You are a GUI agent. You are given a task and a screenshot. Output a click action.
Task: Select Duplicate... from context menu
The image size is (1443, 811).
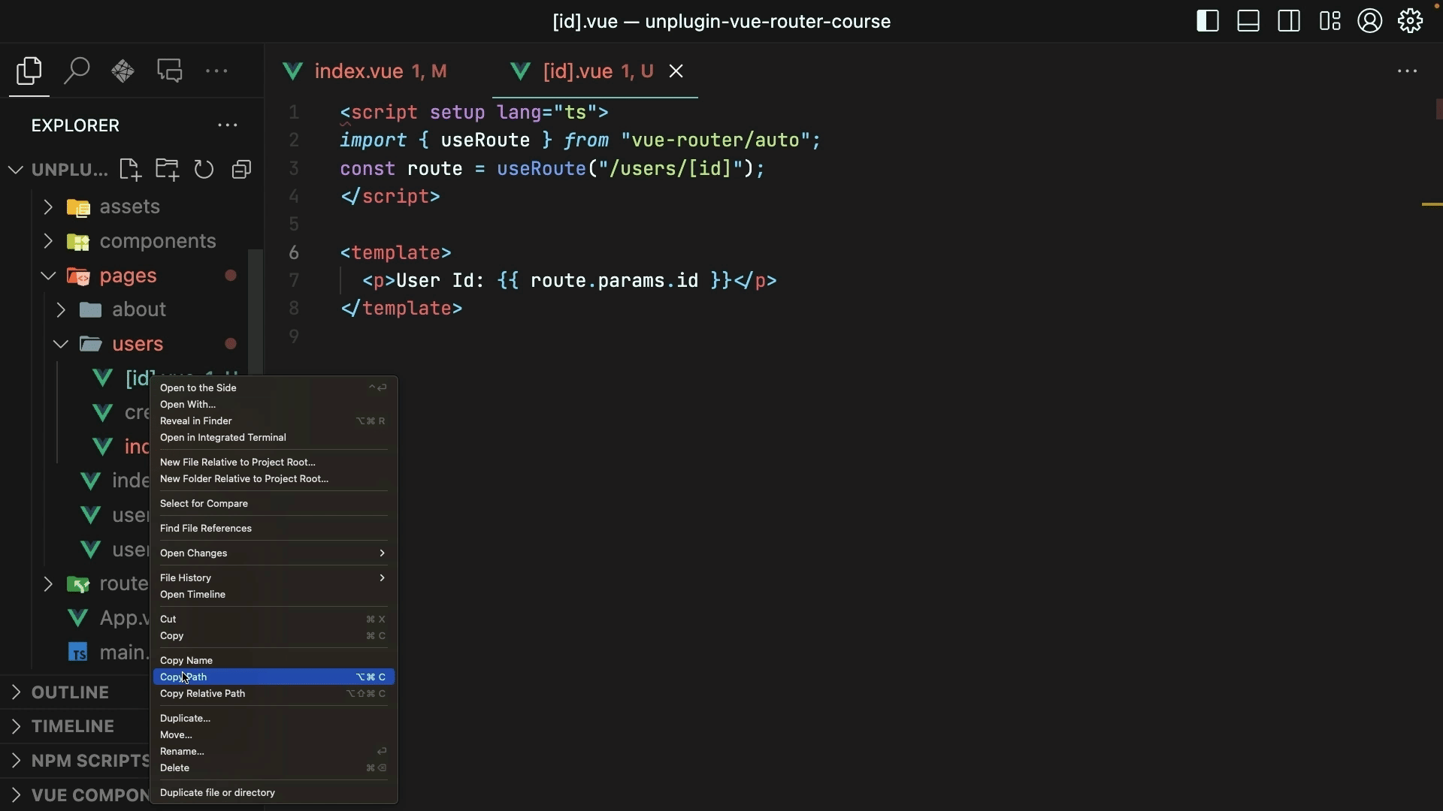(x=274, y=719)
